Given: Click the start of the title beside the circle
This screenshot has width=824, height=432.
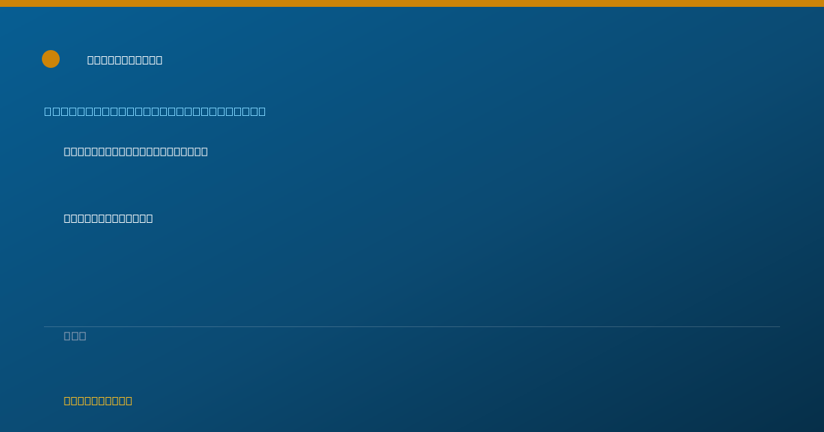Looking at the screenshot, I should [91, 60].
